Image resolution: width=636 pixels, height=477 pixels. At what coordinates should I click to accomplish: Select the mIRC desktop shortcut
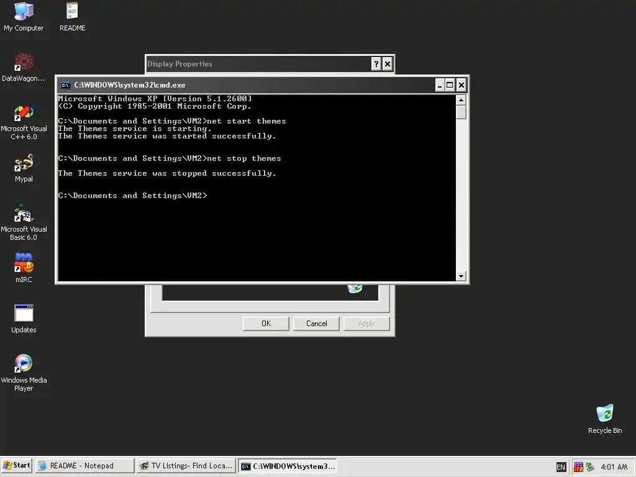[24, 268]
